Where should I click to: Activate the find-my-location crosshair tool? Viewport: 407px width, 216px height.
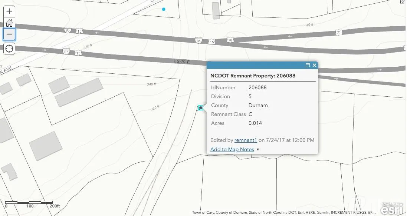(9, 48)
